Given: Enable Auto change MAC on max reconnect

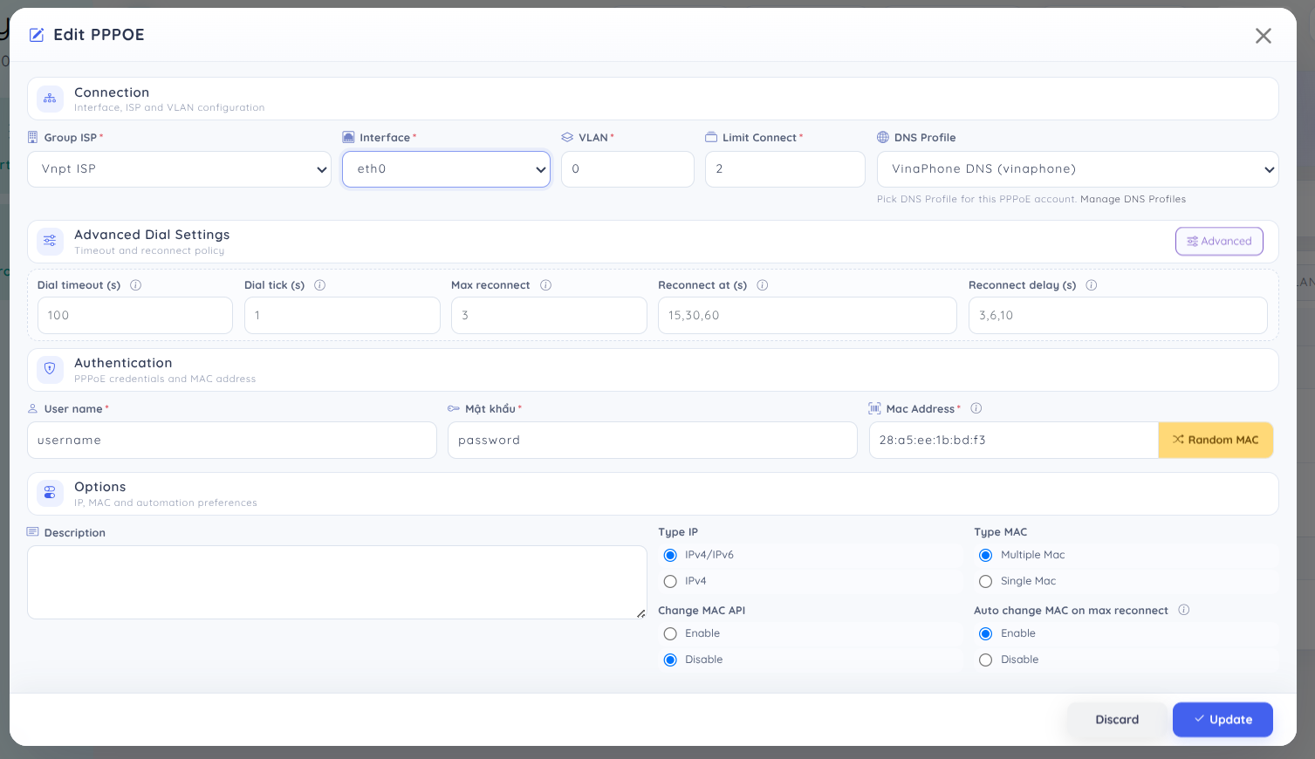Looking at the screenshot, I should click(986, 634).
